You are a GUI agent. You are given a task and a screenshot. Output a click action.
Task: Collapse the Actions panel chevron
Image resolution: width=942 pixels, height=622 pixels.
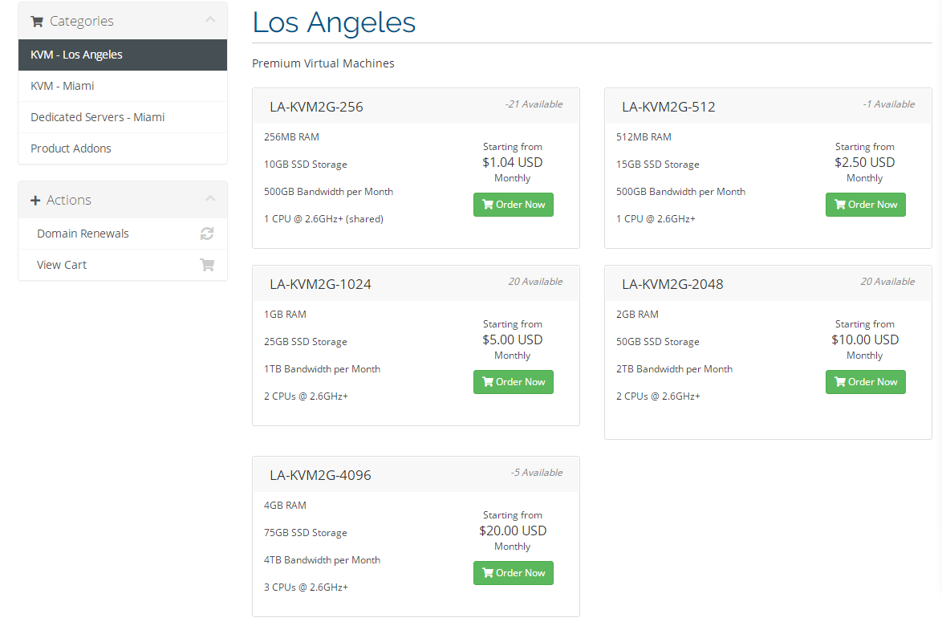pos(210,199)
